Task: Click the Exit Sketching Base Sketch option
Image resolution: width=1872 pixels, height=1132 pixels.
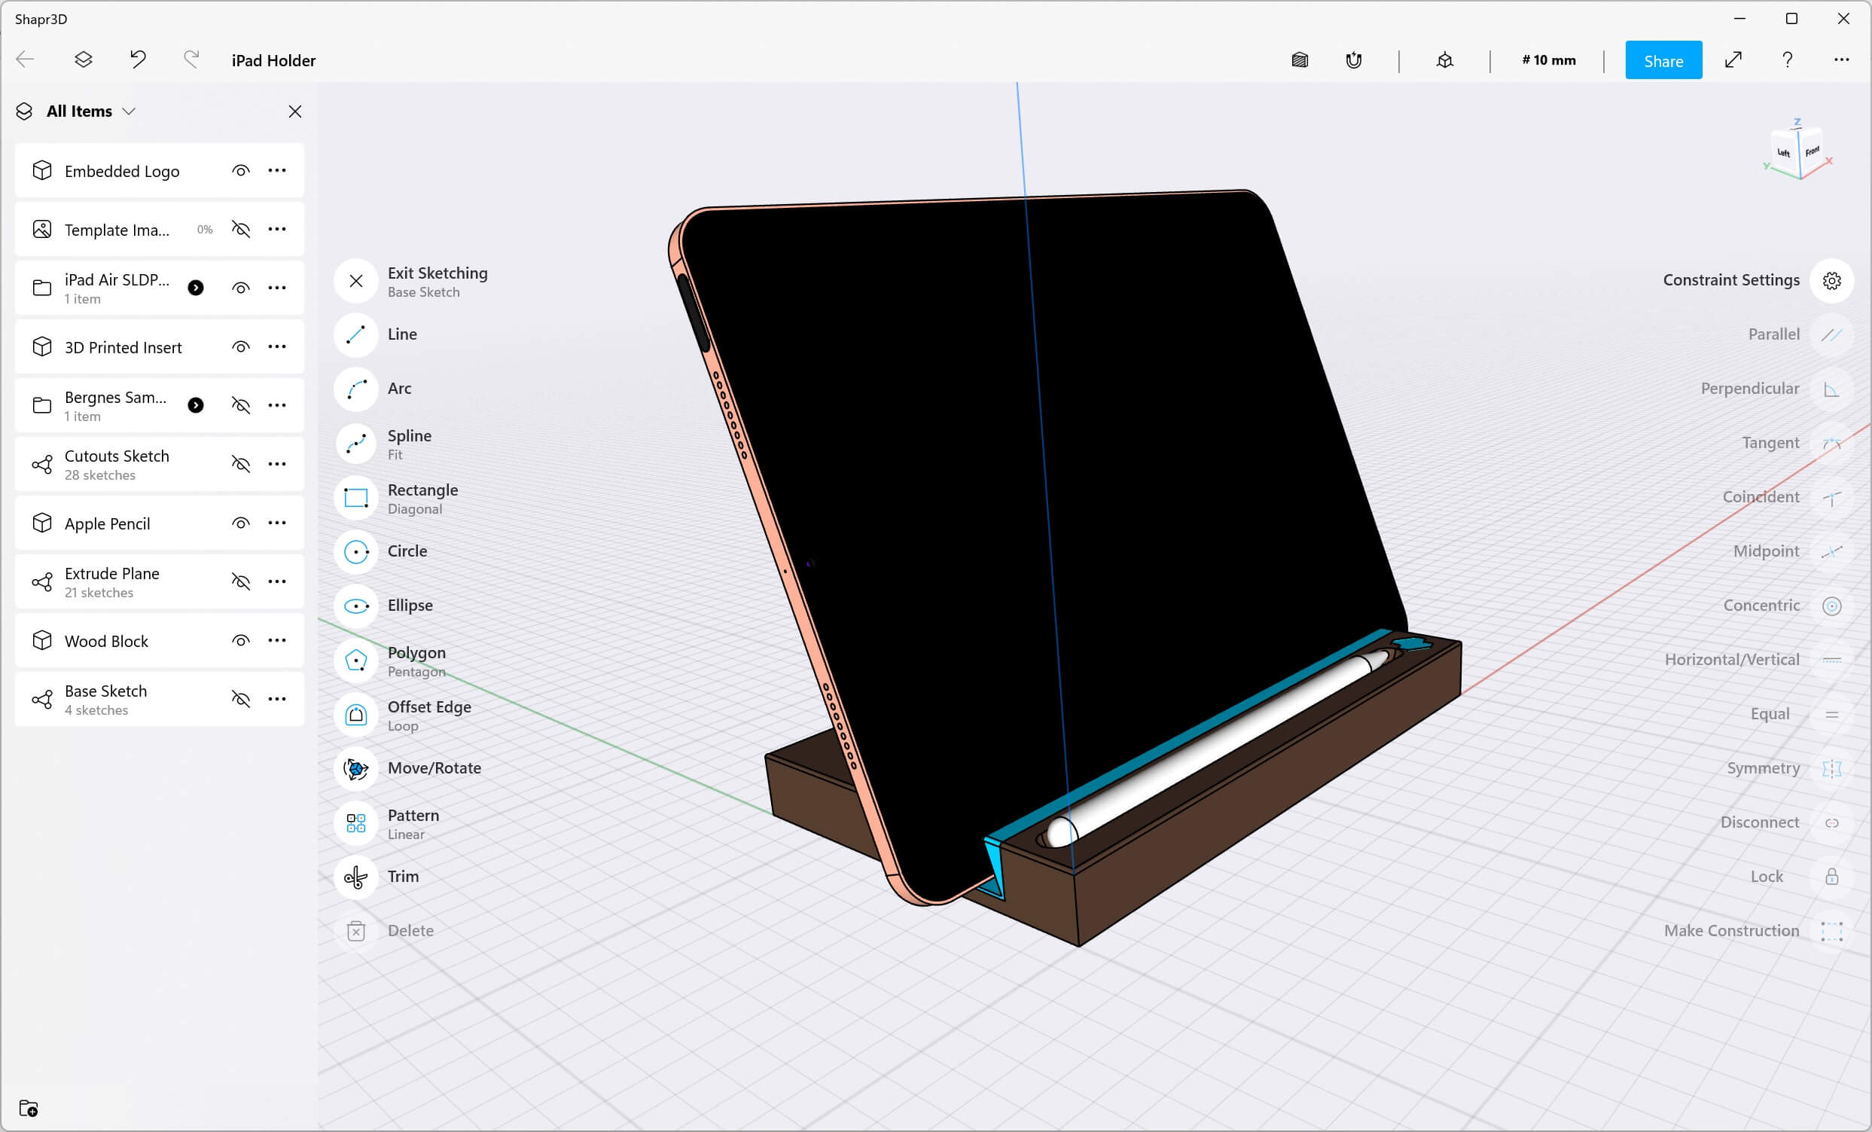Action: [x=438, y=279]
